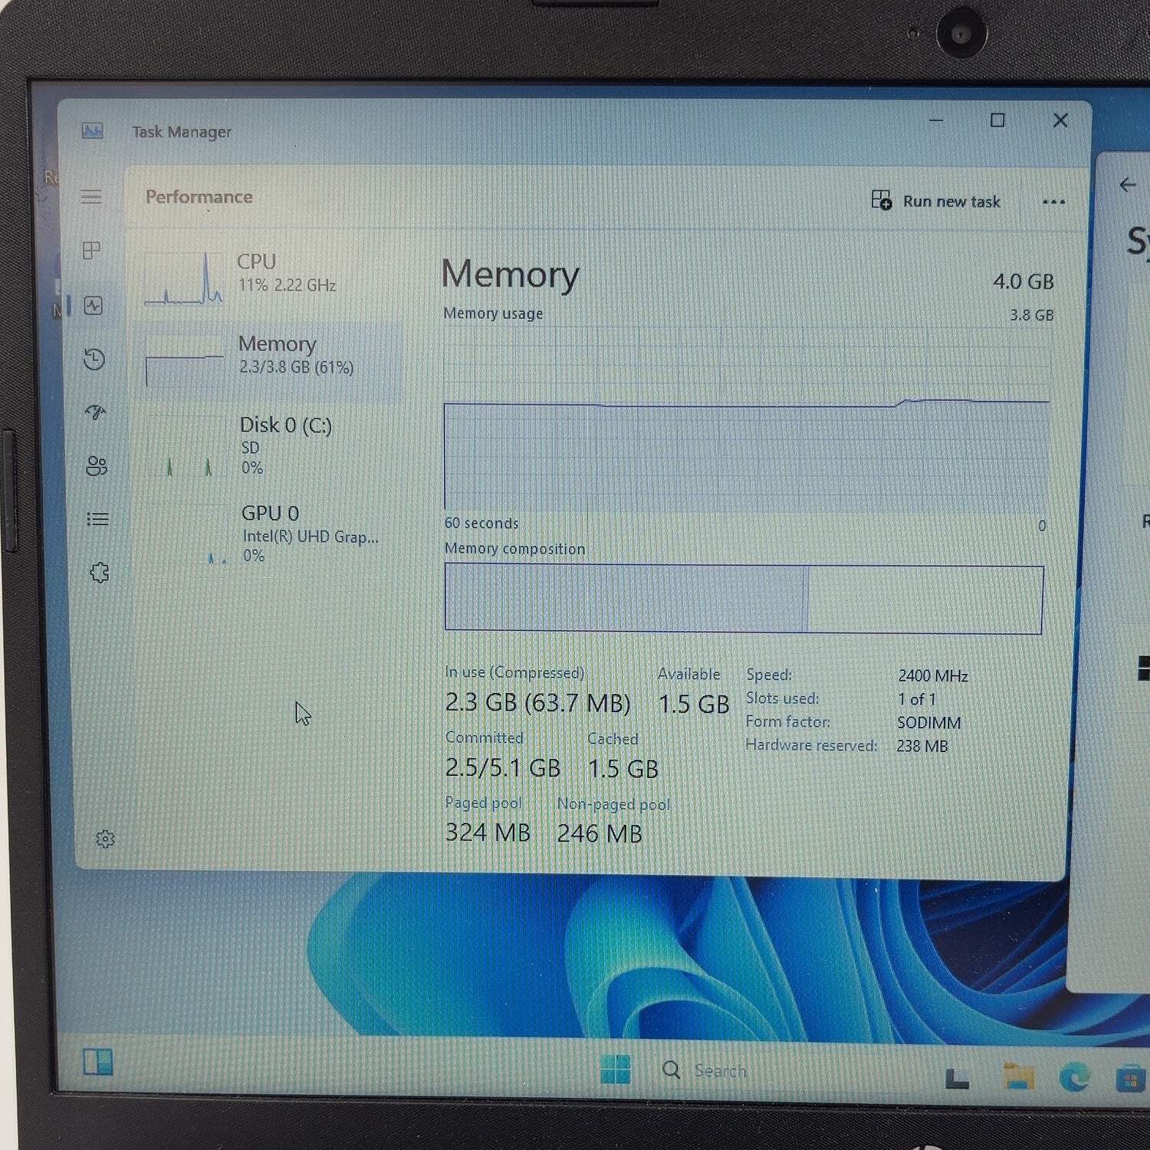Select the CPU performance entry
The height and width of the screenshot is (1150, 1150).
[x=268, y=280]
